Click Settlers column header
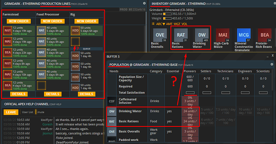 (x=206, y=71)
